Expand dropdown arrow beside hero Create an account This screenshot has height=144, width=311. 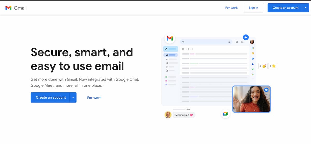73,98
